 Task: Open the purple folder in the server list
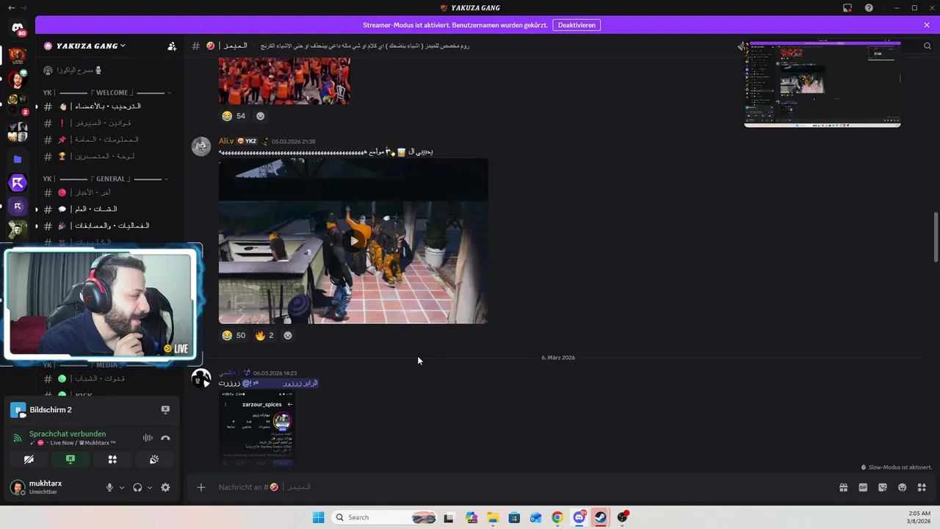point(18,159)
